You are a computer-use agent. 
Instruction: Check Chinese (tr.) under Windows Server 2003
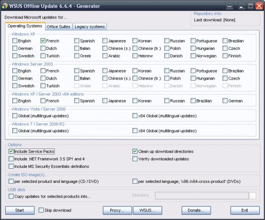pyautogui.click(x=135, y=78)
